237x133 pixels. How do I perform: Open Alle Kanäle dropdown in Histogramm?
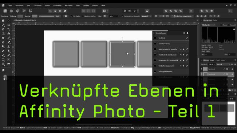click(209, 25)
